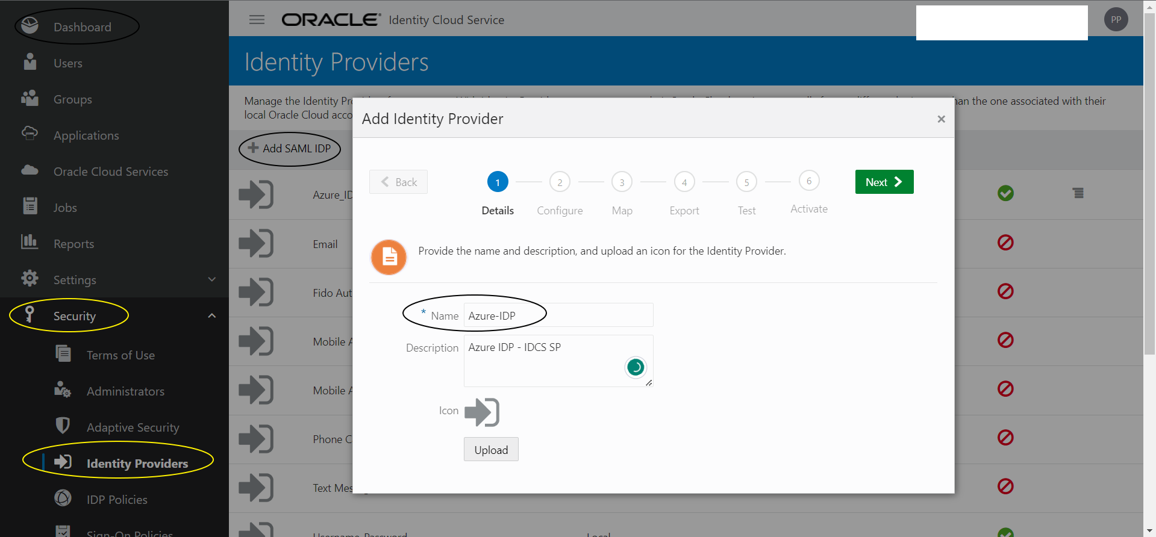Click the Upload icon button
This screenshot has height=537, width=1156.
coord(491,450)
